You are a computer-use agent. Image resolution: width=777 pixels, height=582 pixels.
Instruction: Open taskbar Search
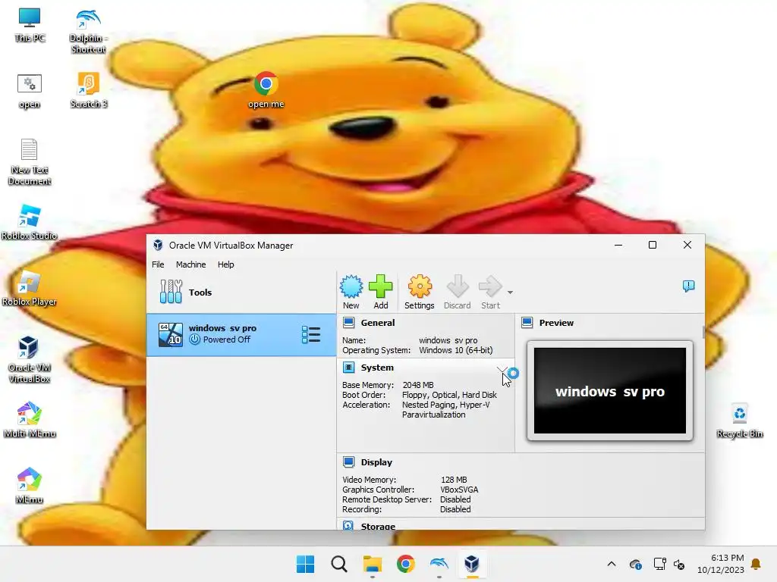click(x=339, y=564)
